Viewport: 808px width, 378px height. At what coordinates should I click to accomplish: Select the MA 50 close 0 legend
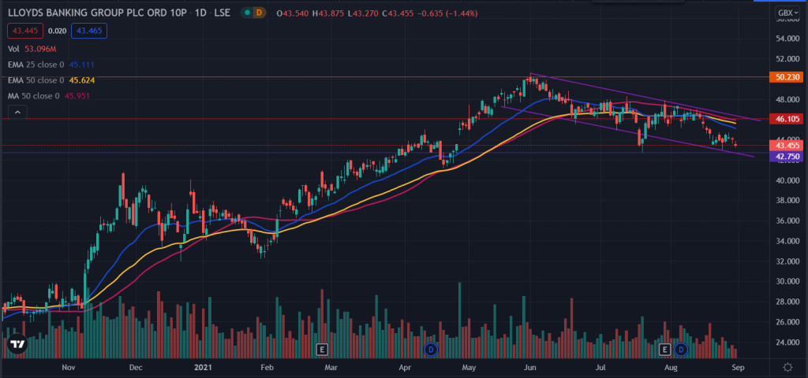coord(48,95)
